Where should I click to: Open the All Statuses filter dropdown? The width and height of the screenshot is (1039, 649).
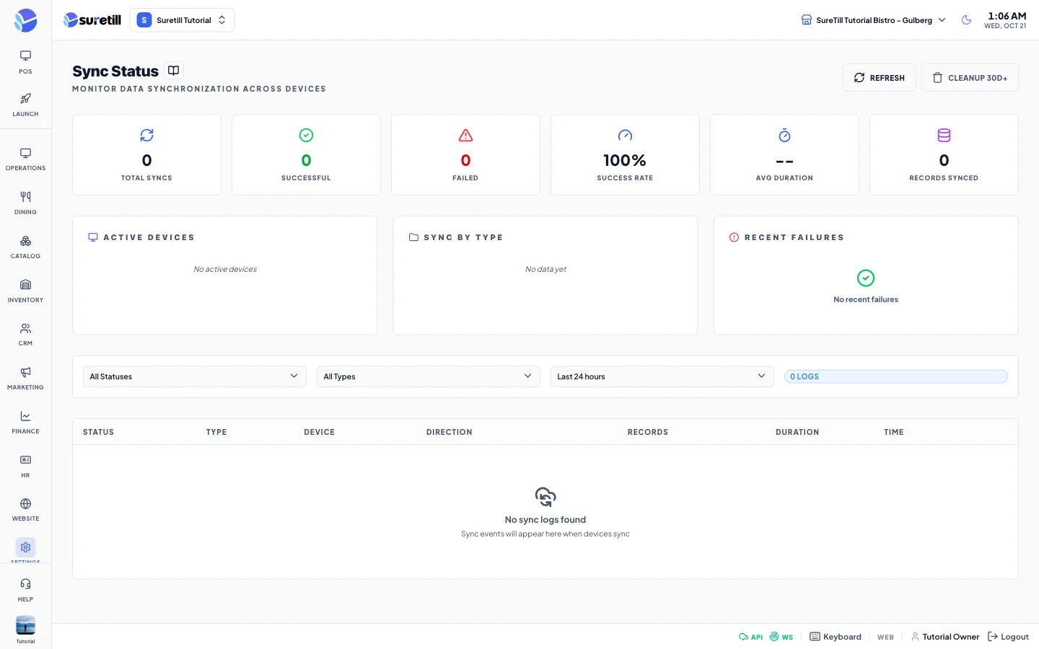[x=195, y=376]
